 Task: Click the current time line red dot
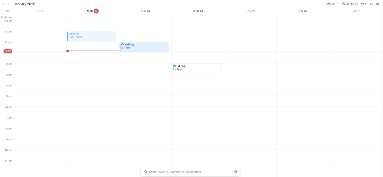(x=68, y=51)
